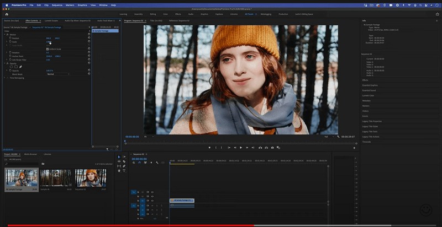Reset the Position parameter
The image size is (442, 227).
89,38
